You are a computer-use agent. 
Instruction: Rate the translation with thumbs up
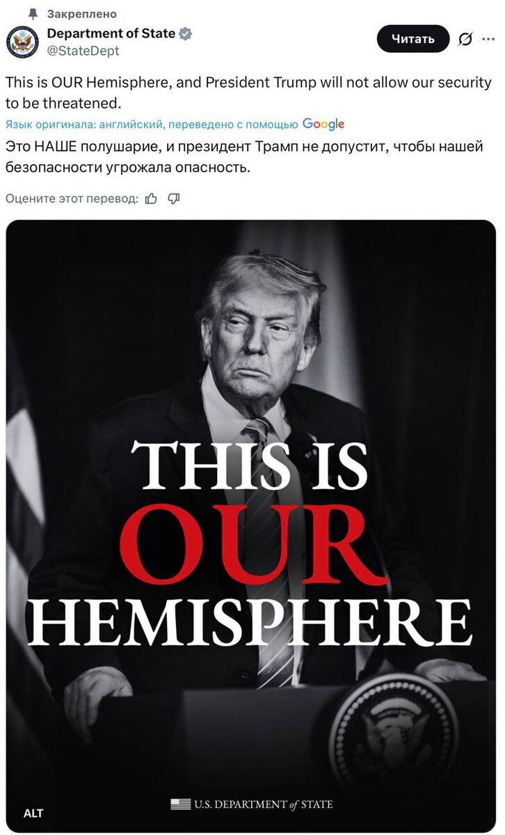tap(152, 199)
